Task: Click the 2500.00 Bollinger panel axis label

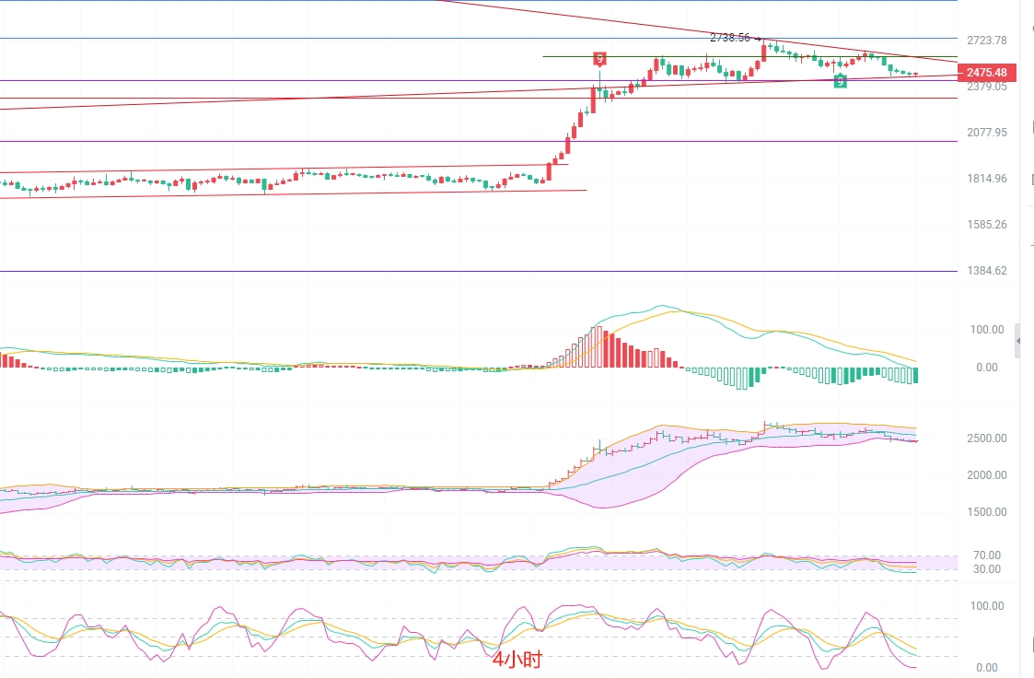Action: (986, 438)
